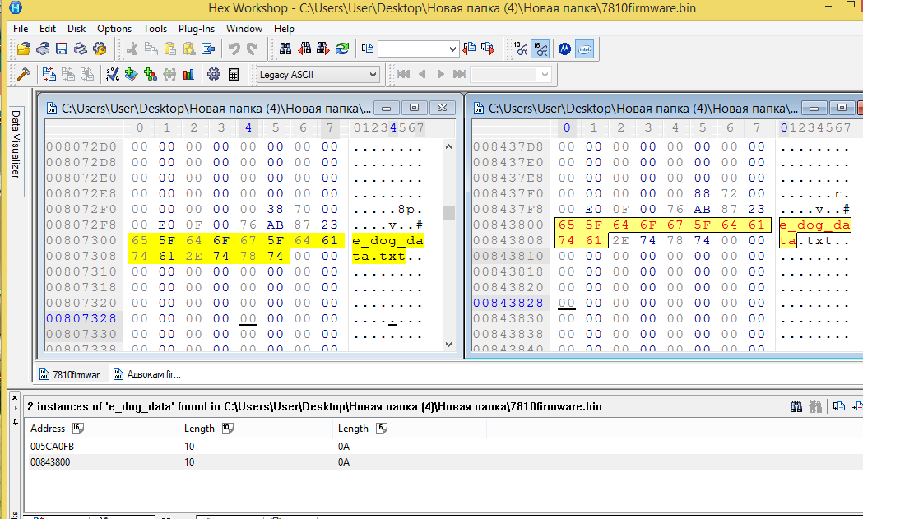Toggle hexadecimal offset display button
900x519 pixels.
click(x=540, y=49)
